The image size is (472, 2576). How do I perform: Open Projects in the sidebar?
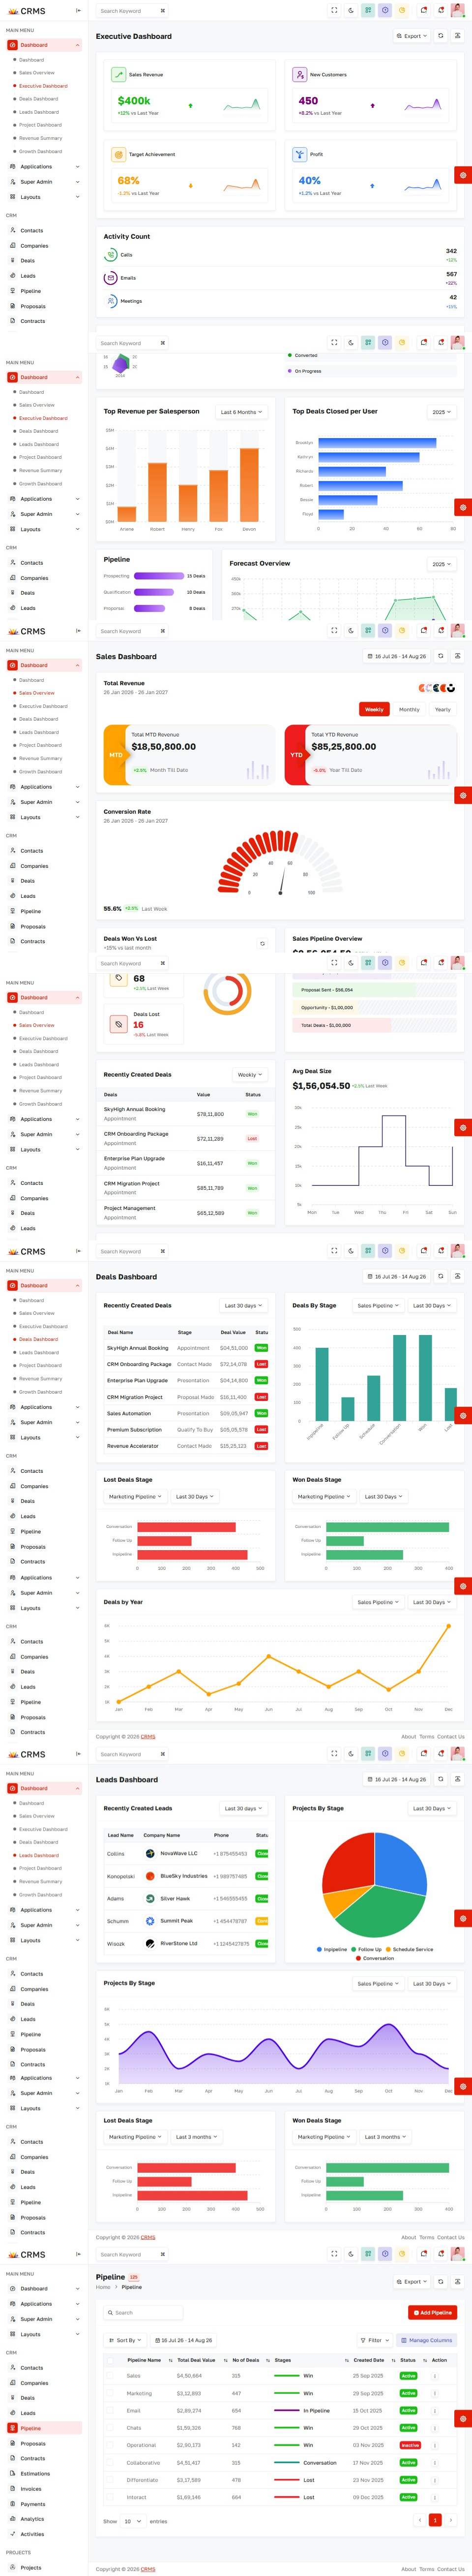coord(31,2567)
